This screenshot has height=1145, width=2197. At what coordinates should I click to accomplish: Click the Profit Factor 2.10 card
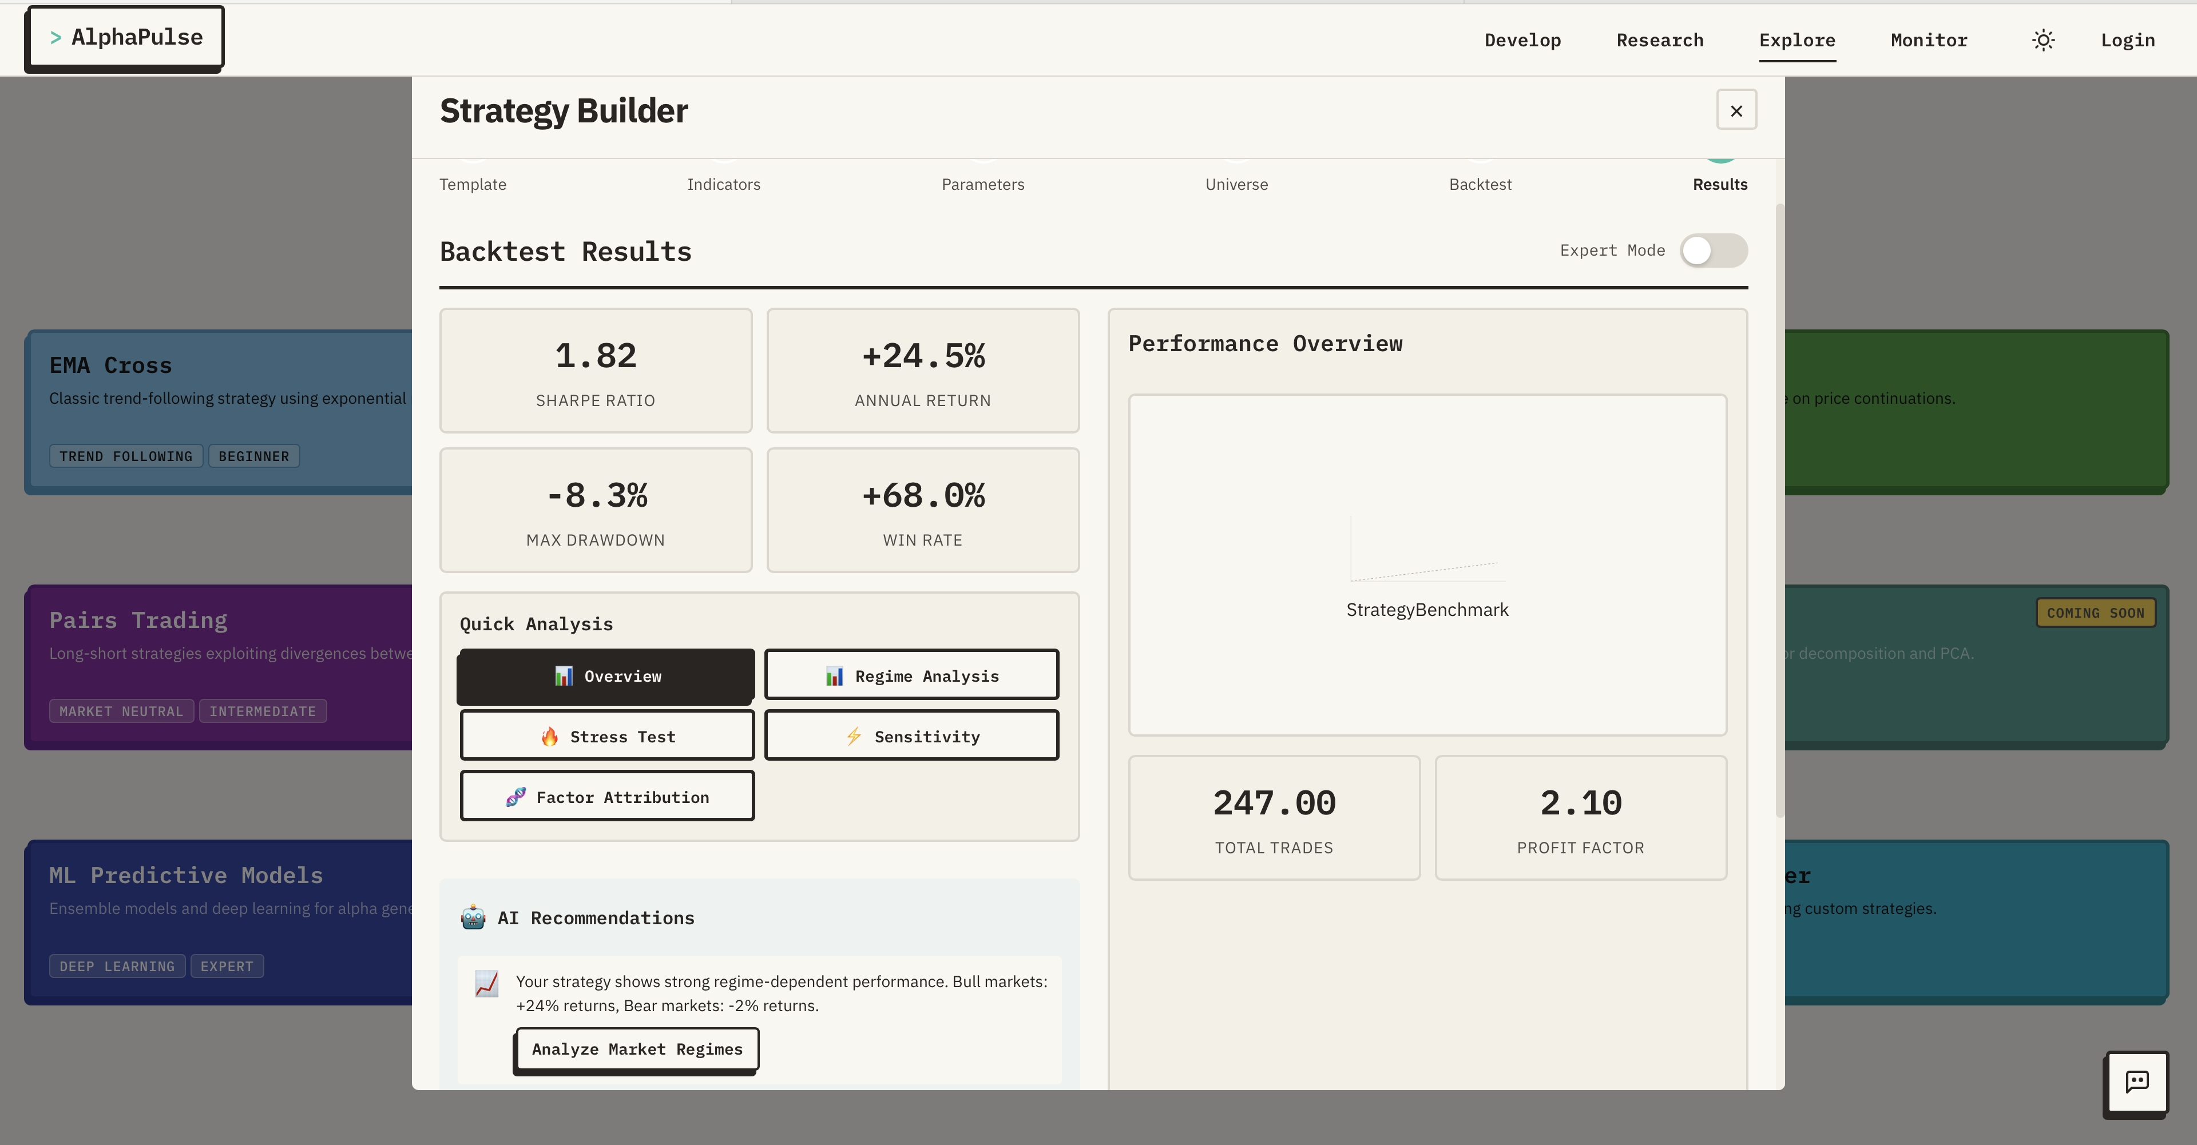[x=1580, y=818]
